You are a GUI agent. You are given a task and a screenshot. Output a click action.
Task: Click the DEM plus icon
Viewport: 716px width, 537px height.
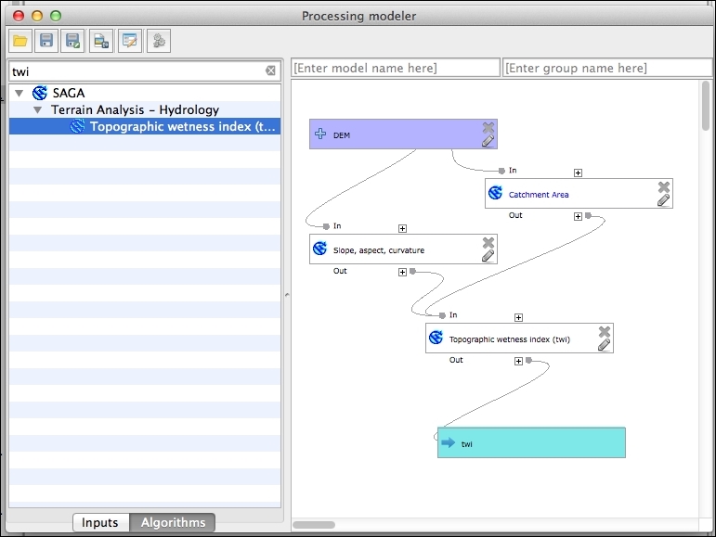320,134
